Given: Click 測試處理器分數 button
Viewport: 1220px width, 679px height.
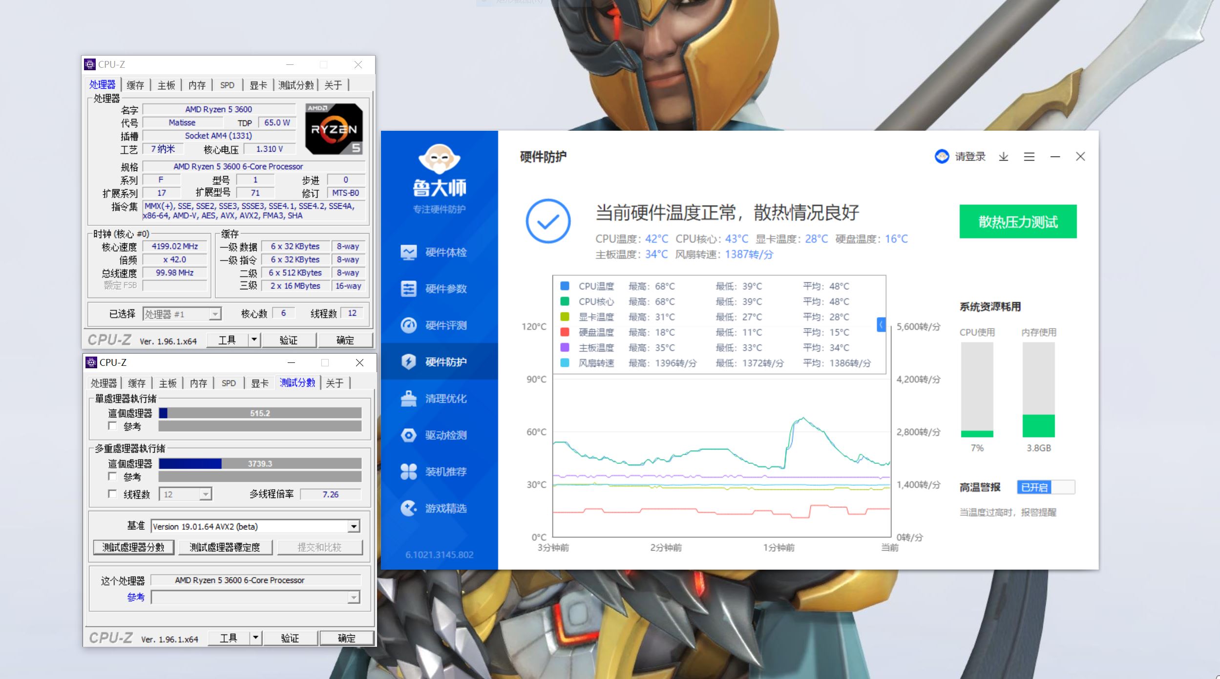Looking at the screenshot, I should 133,547.
